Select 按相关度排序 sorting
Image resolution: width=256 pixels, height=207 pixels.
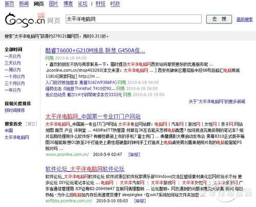[18, 103]
